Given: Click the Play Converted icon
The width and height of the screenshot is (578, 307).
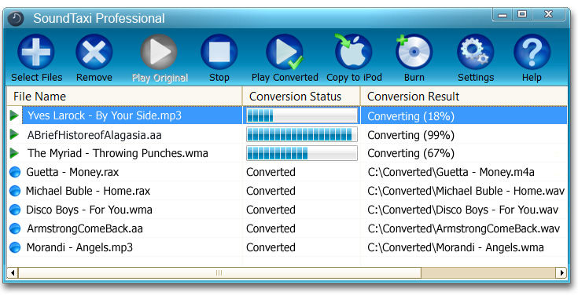Looking at the screenshot, I should click(x=285, y=52).
